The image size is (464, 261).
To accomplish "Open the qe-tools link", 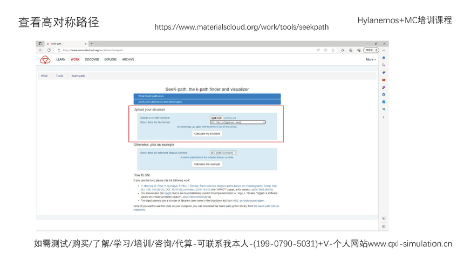I will [x=244, y=201].
